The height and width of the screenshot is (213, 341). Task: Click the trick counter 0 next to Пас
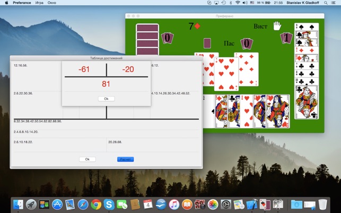pos(247,43)
